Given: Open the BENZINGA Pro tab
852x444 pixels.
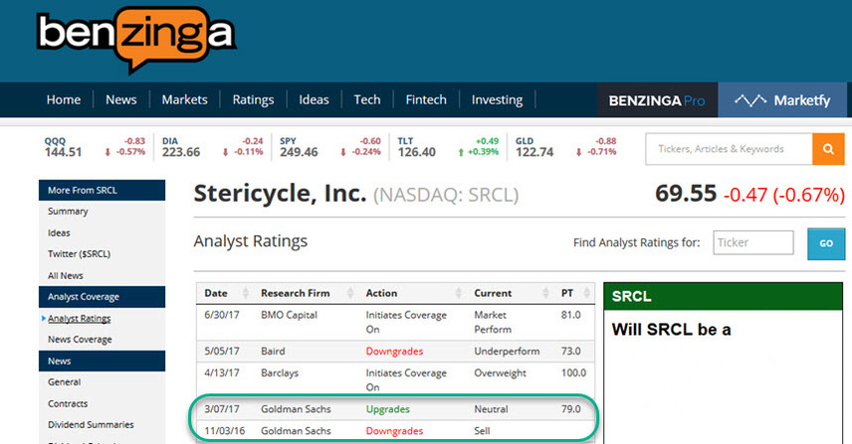Looking at the screenshot, I should pos(658,99).
